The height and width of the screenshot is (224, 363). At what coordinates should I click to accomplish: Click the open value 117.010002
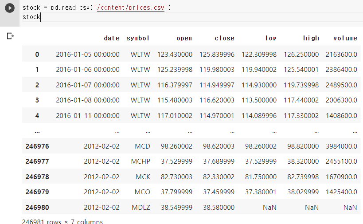pyautogui.click(x=175, y=116)
